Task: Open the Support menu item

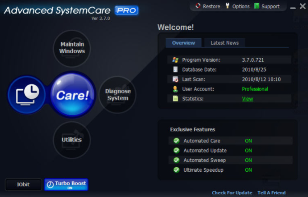Action: (x=267, y=6)
